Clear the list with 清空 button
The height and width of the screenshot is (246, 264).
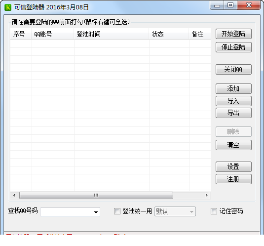pyautogui.click(x=233, y=145)
